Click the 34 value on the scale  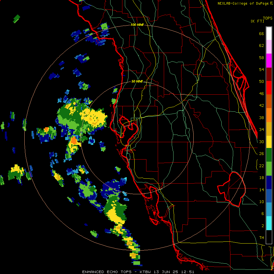point(262,130)
